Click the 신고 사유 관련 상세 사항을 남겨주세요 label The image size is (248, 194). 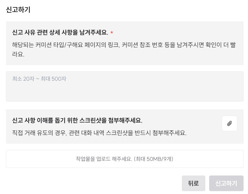point(60,33)
